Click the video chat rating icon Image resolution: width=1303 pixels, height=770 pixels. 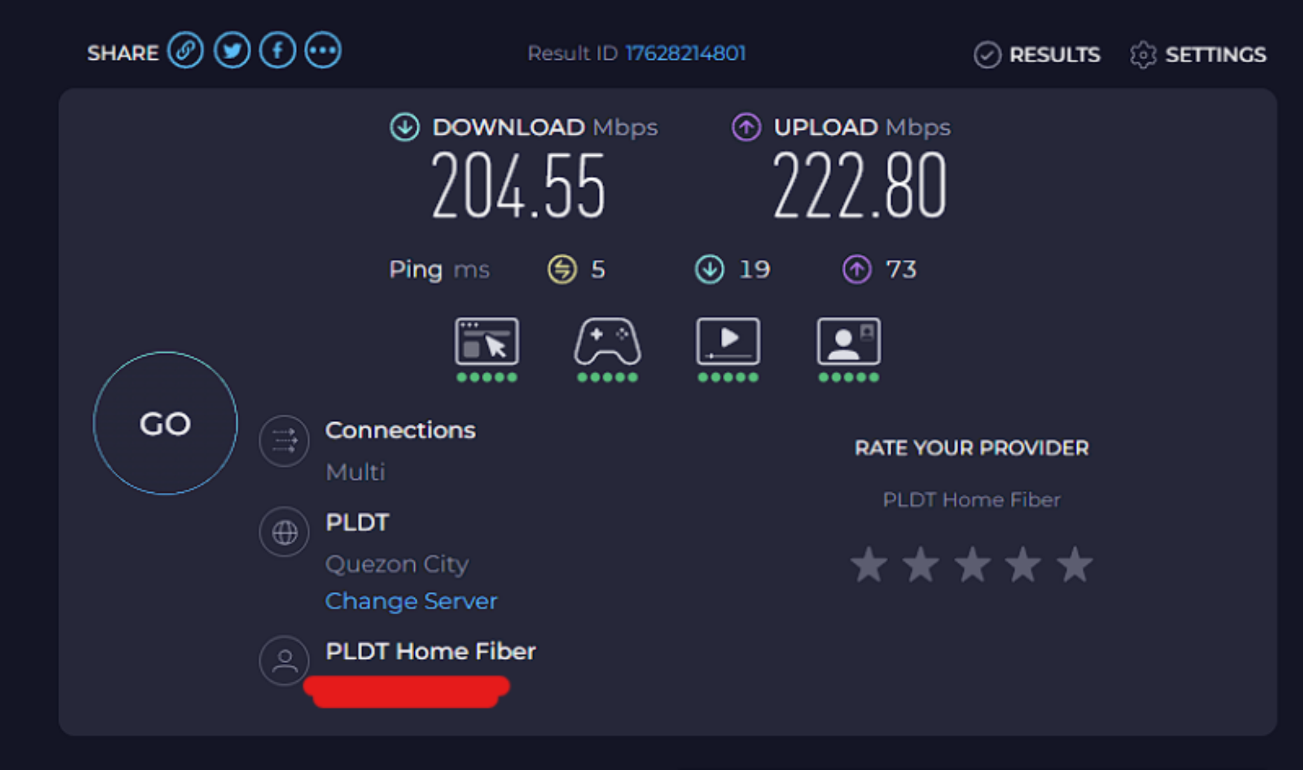click(x=849, y=342)
